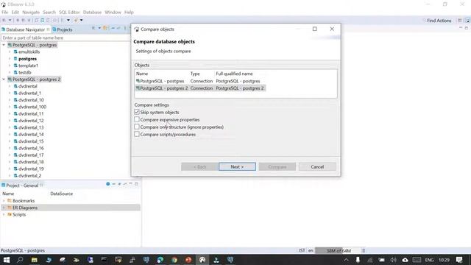471x265 pixels.
Task: Click Cancel in Compare objects dialog
Action: point(317,167)
